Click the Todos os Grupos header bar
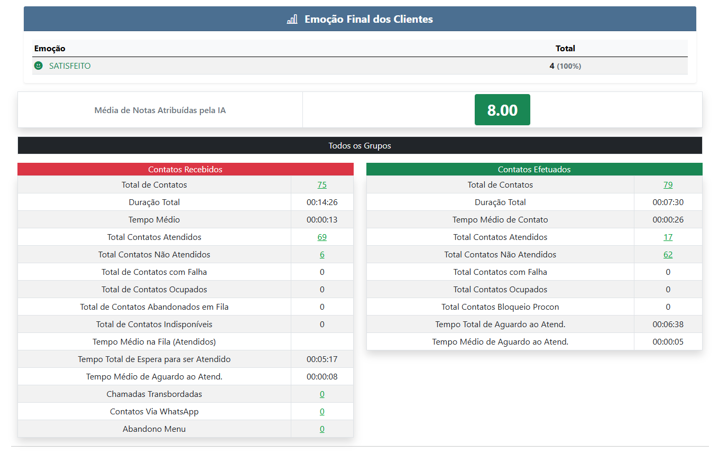This screenshot has width=719, height=454. pos(359,146)
